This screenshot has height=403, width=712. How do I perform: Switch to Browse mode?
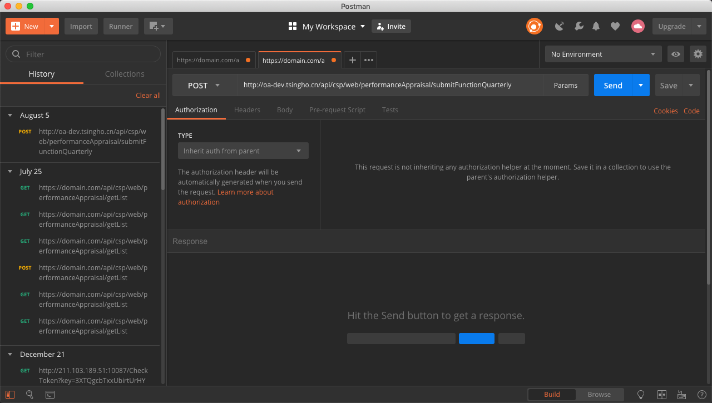(x=599, y=395)
